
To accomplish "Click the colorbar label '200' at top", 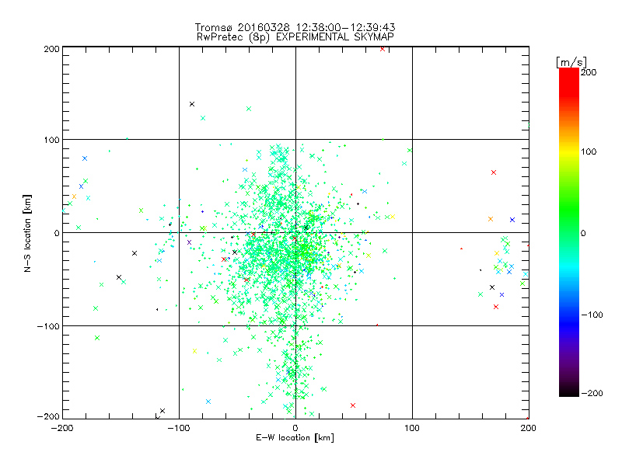I will pyautogui.click(x=589, y=72).
